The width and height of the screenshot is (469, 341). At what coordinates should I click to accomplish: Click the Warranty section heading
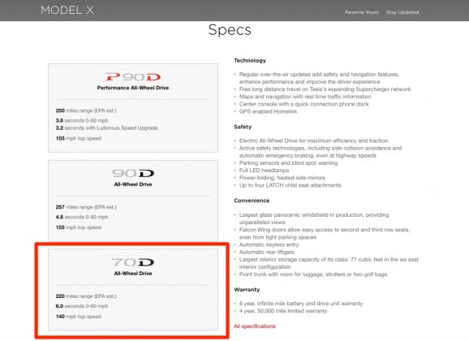click(x=247, y=290)
